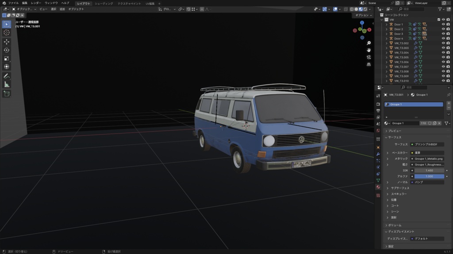Viewport: 453px width, 254px height.
Task: Activate the Scale tool
Action: pyautogui.click(x=7, y=59)
